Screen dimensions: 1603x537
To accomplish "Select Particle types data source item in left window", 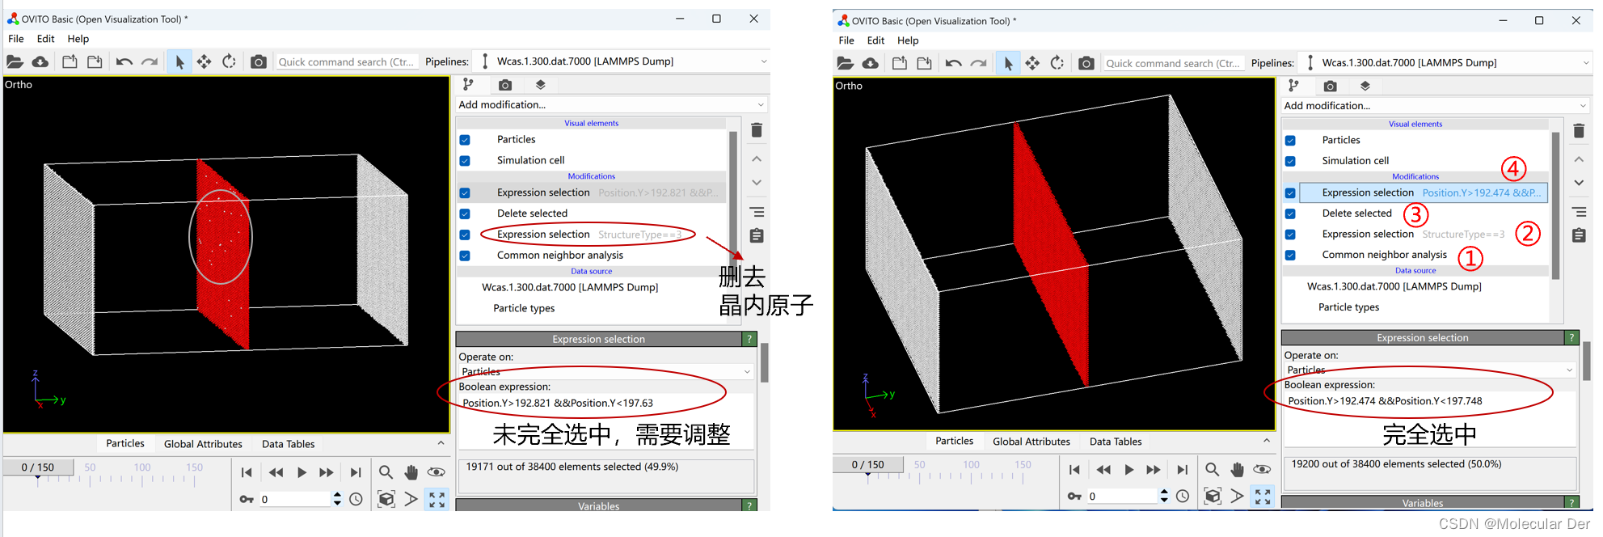I will pyautogui.click(x=524, y=308).
